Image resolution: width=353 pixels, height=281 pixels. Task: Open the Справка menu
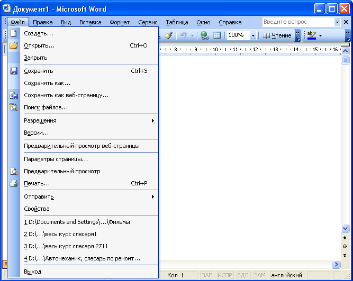[x=230, y=22]
